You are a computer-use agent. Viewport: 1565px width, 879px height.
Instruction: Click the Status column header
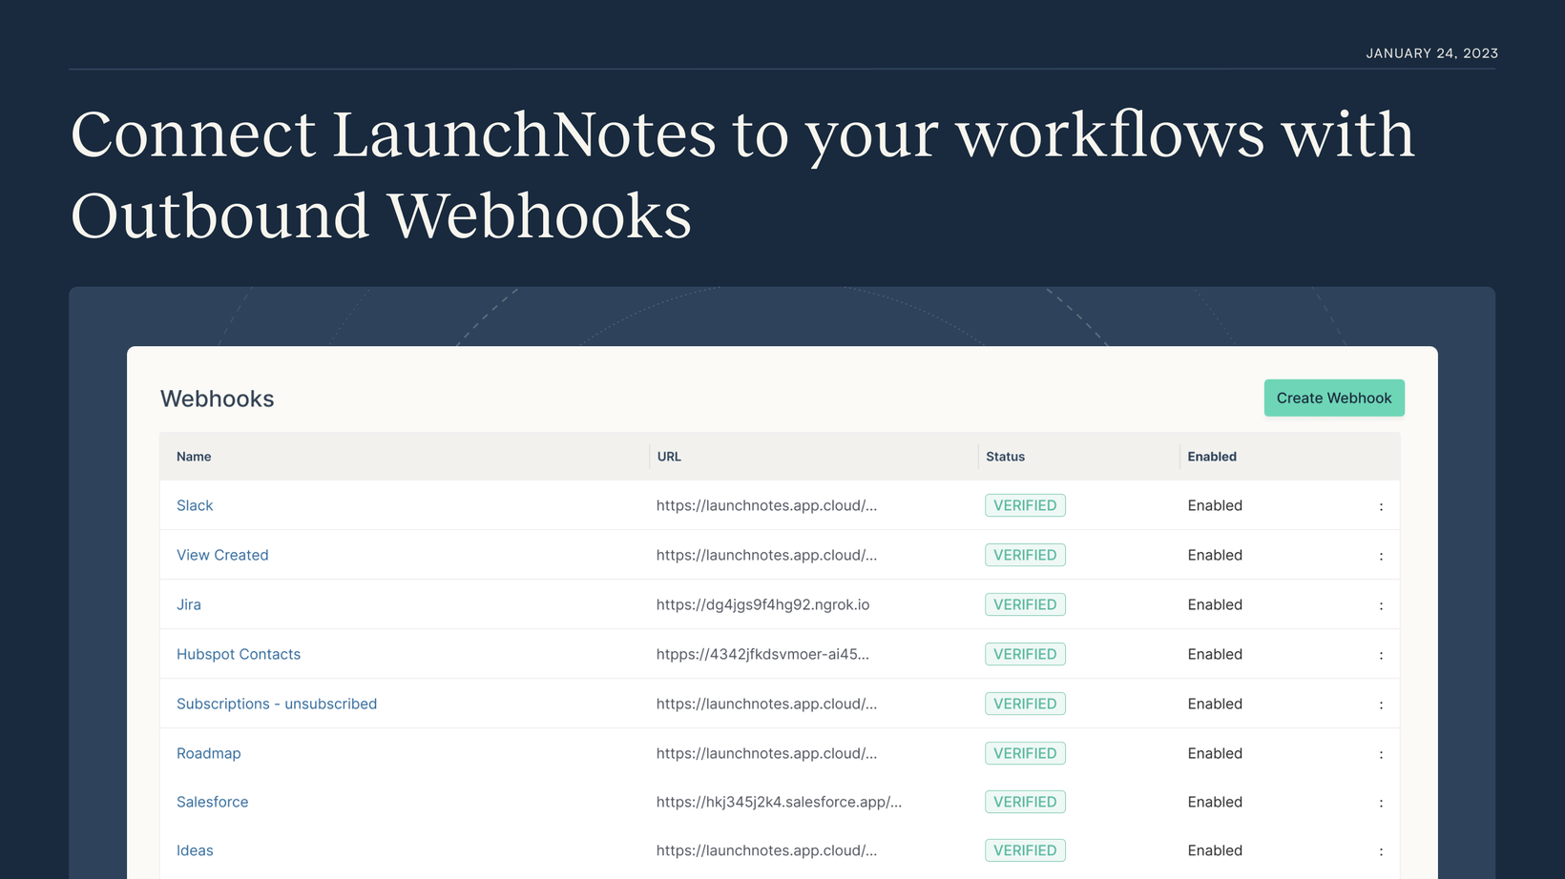tap(1005, 457)
